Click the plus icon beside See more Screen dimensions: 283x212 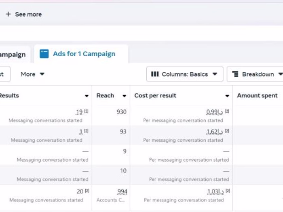tap(8, 14)
